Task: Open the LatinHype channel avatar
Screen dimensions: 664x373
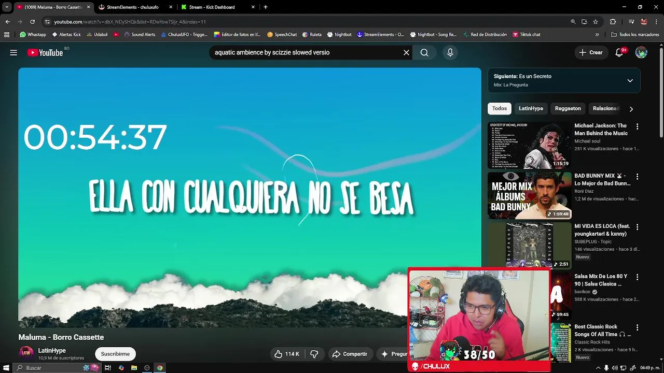Action: (x=26, y=353)
